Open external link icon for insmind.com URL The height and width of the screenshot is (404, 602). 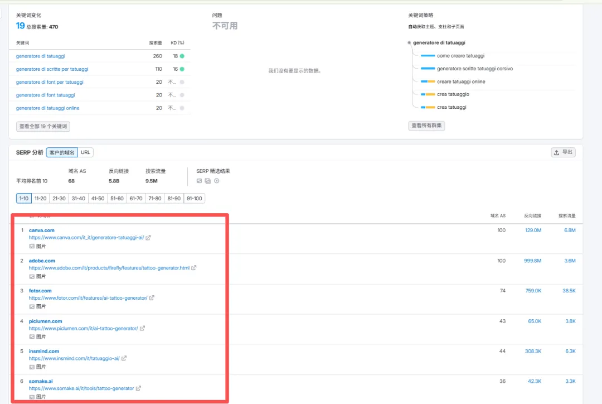coord(124,358)
